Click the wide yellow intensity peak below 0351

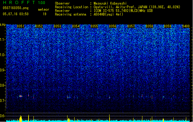[21, 119]
